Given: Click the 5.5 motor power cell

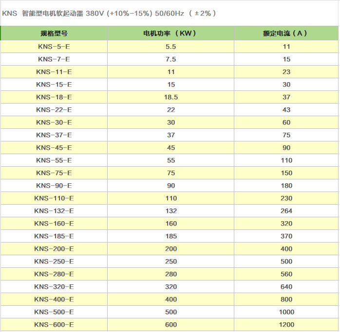Looking at the screenshot, I should click(x=170, y=47).
